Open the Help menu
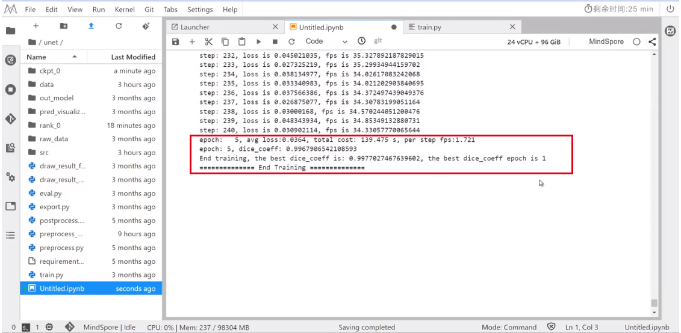681x333 pixels. point(230,9)
